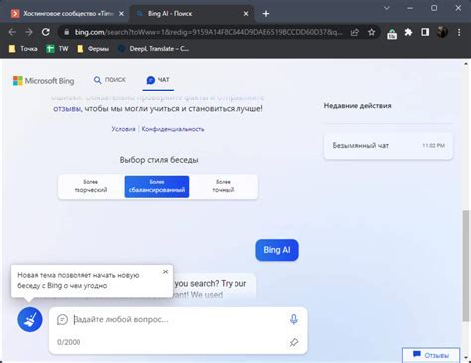Click the chat bubble icon in input field
471x363 pixels.
pyautogui.click(x=62, y=319)
